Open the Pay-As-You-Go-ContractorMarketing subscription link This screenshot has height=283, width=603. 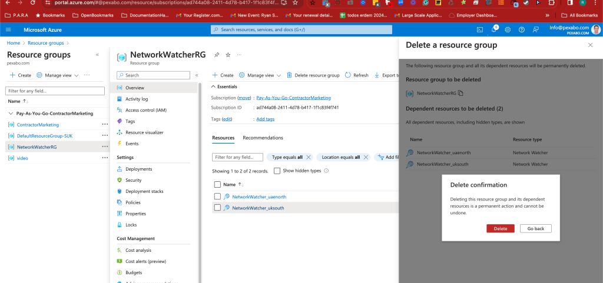pyautogui.click(x=293, y=98)
